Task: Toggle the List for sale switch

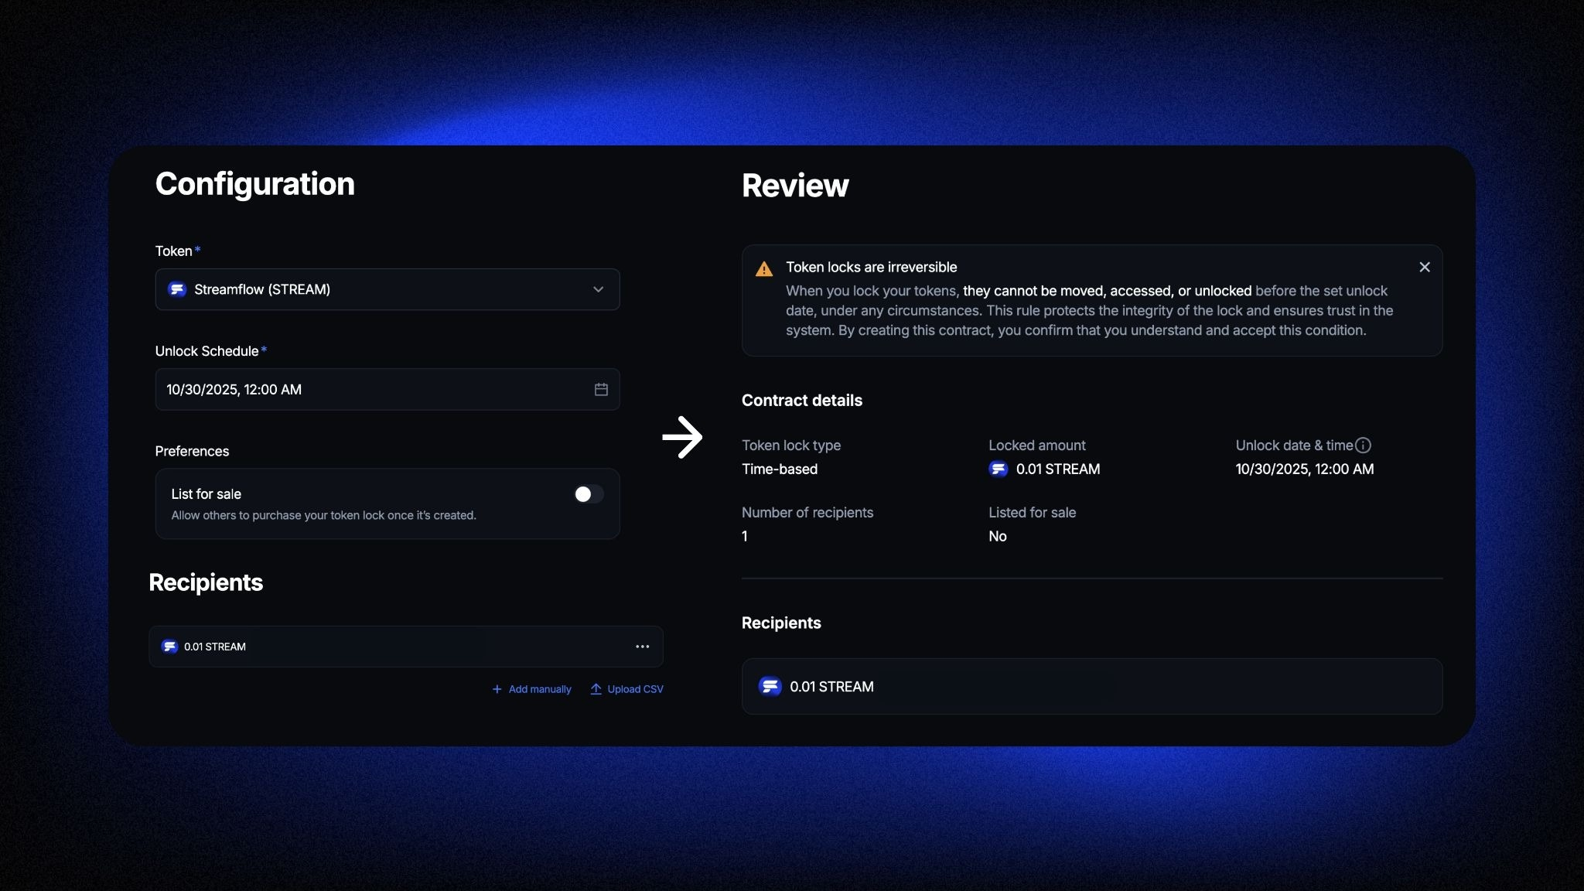Action: [589, 494]
